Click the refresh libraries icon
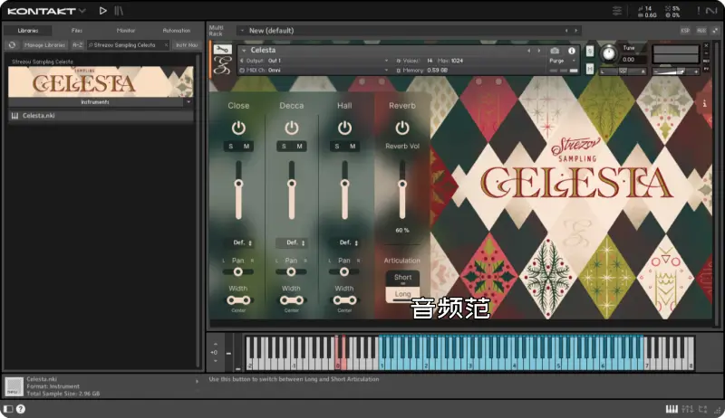Viewport: 725px width, 418px height. coord(12,44)
